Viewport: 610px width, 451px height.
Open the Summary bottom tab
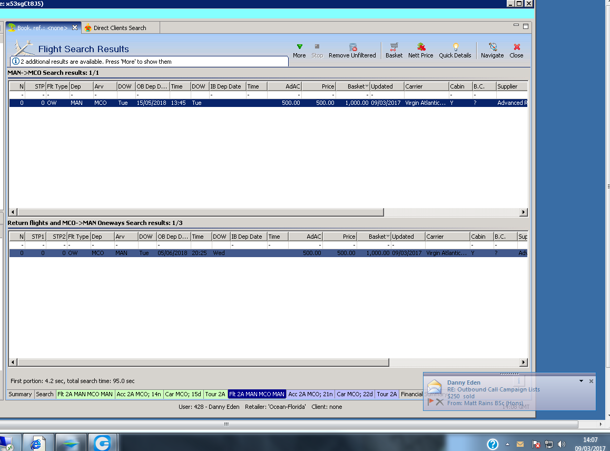pos(20,394)
